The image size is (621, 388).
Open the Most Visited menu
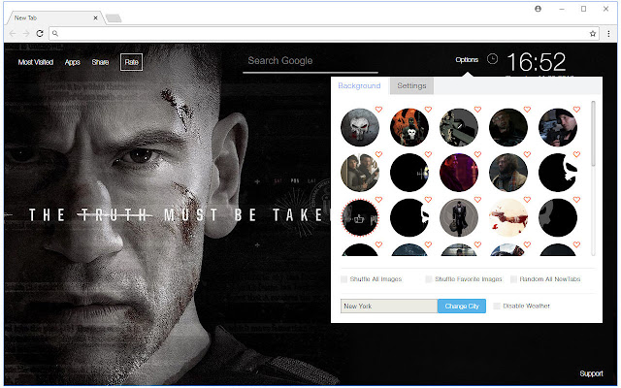point(36,62)
